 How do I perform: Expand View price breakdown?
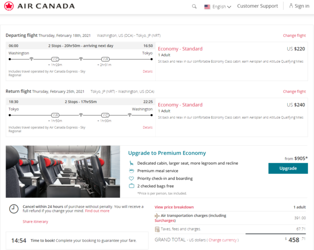[x=174, y=207]
